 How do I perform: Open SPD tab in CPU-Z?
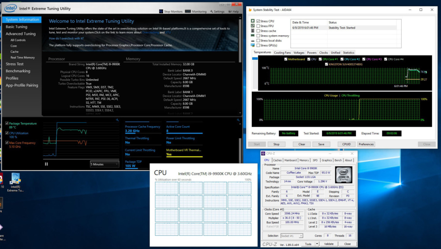(x=315, y=160)
